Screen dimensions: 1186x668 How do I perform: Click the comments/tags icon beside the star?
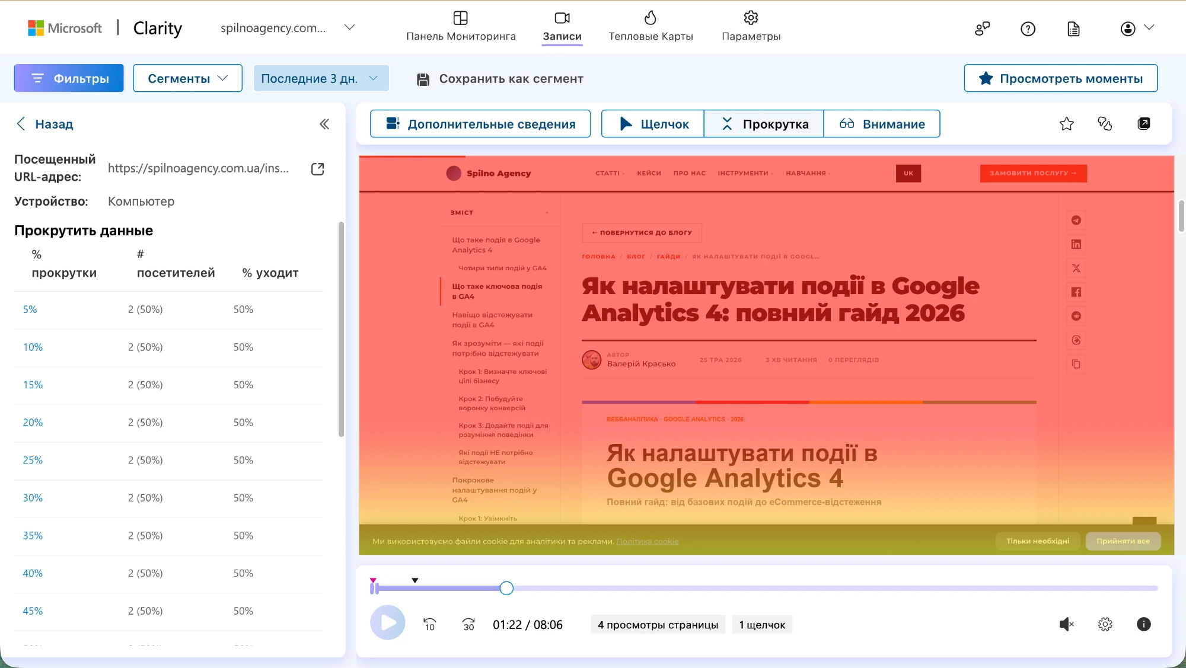click(x=1105, y=123)
